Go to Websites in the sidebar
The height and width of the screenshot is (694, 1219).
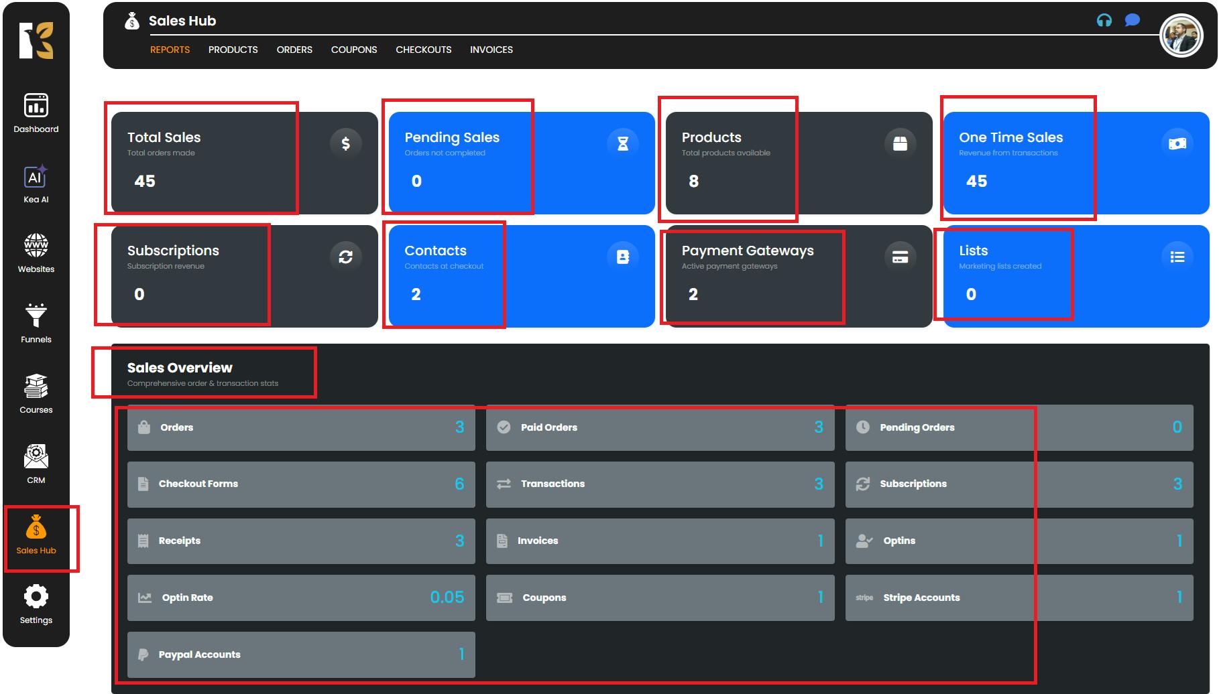36,253
